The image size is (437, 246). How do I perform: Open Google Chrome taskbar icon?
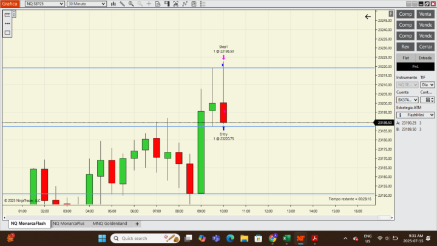click(273, 239)
